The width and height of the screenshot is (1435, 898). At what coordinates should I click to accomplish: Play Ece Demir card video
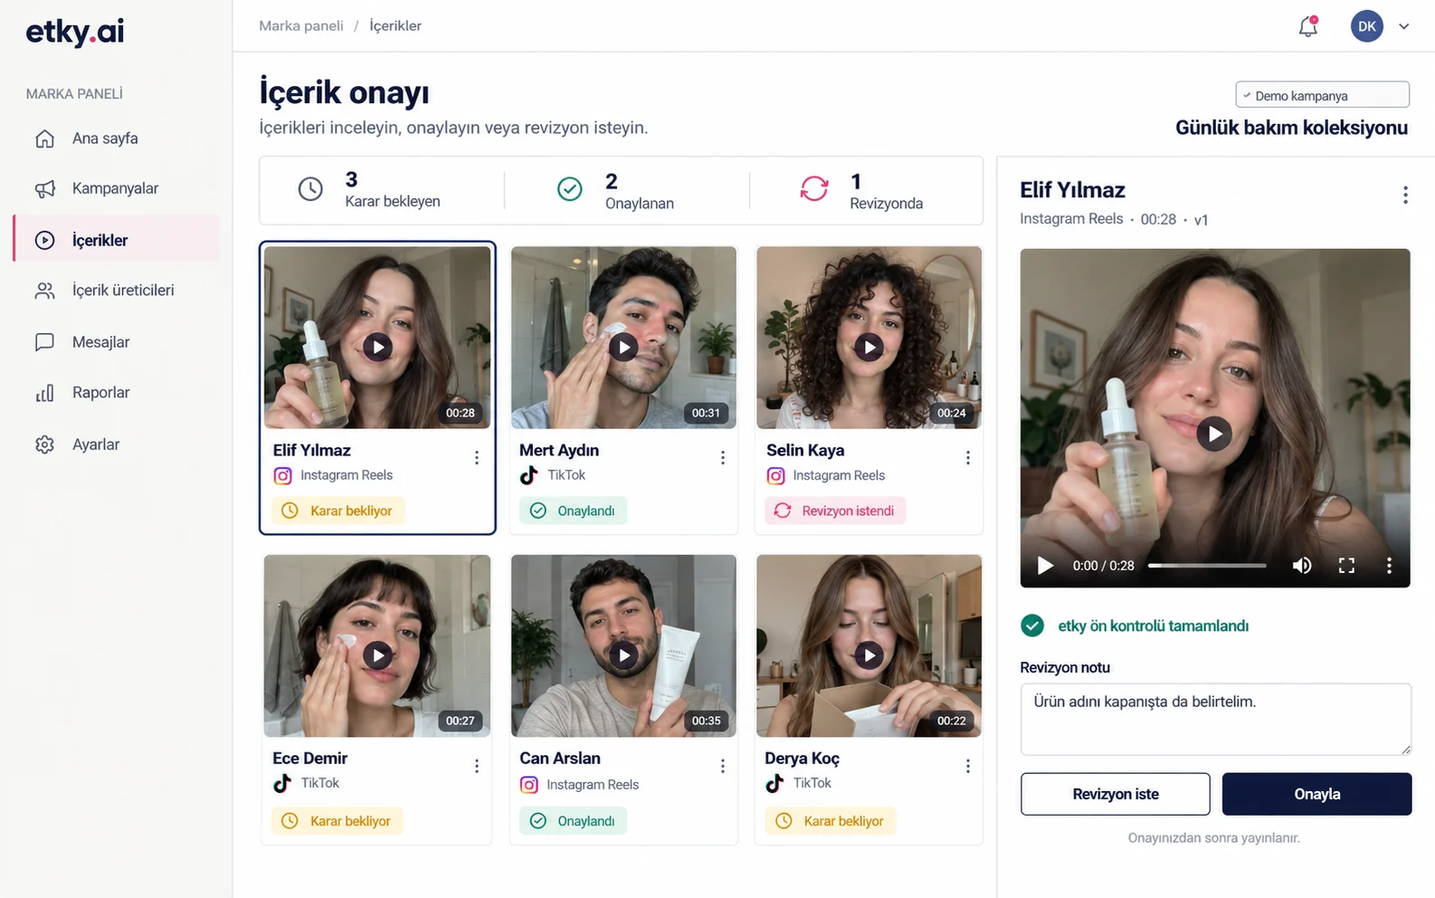(x=377, y=654)
